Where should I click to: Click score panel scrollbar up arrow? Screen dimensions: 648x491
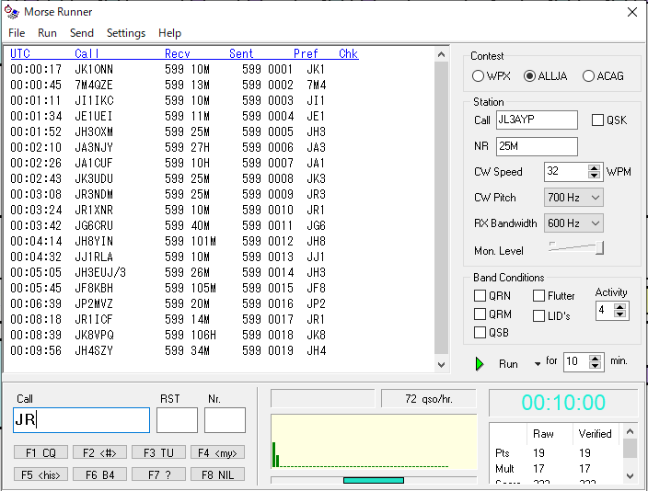click(x=630, y=431)
